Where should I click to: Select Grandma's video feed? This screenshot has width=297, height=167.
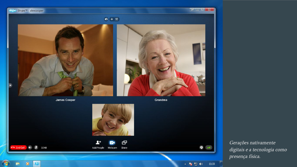tap(161, 60)
